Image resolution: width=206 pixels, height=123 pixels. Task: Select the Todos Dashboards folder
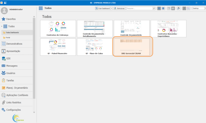17,33
